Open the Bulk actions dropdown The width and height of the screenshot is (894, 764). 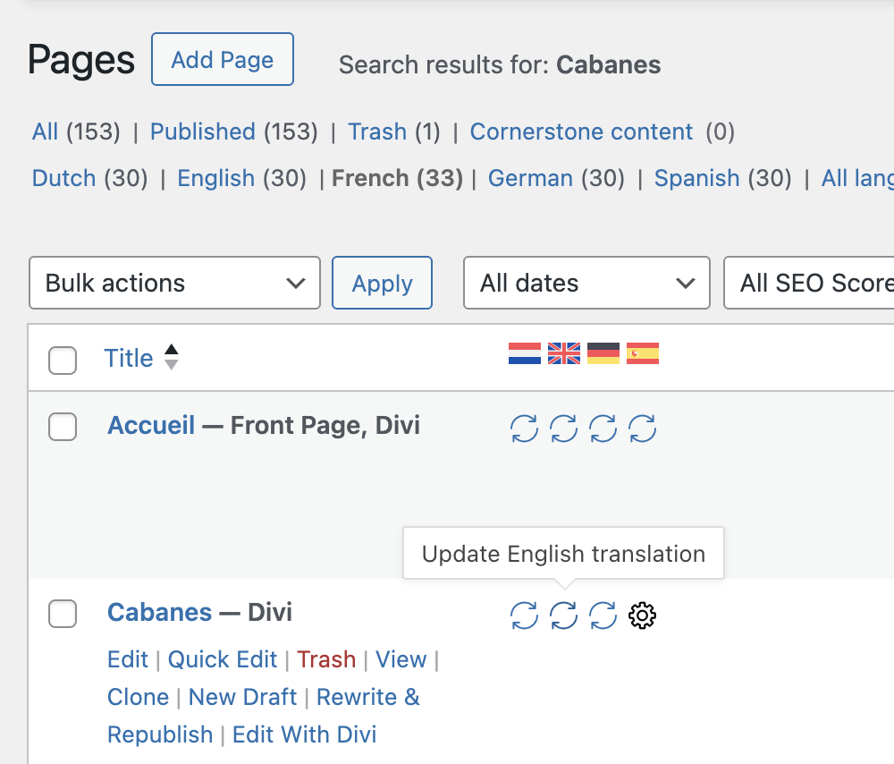point(174,283)
